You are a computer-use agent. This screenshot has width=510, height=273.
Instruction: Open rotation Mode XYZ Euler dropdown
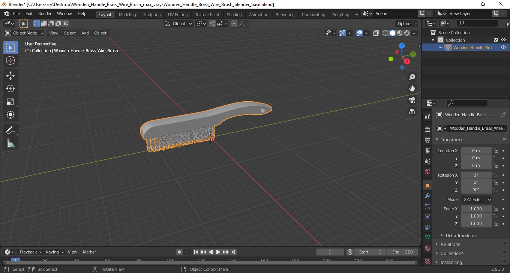(x=476, y=199)
